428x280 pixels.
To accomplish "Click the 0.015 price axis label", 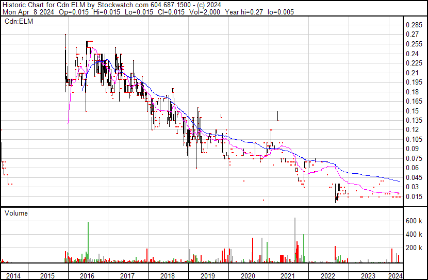I will pyautogui.click(x=414, y=197).
